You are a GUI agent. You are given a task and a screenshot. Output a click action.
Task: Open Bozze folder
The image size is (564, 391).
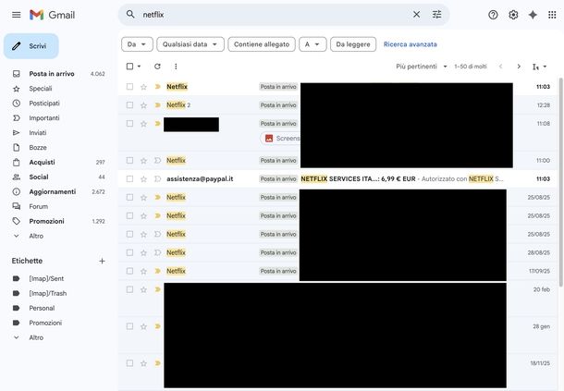click(x=38, y=148)
